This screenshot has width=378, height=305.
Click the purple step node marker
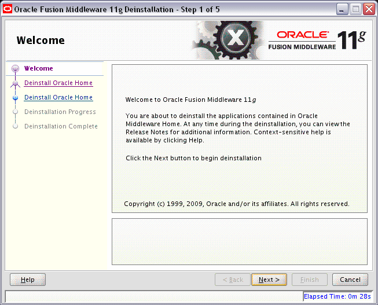pos(16,84)
